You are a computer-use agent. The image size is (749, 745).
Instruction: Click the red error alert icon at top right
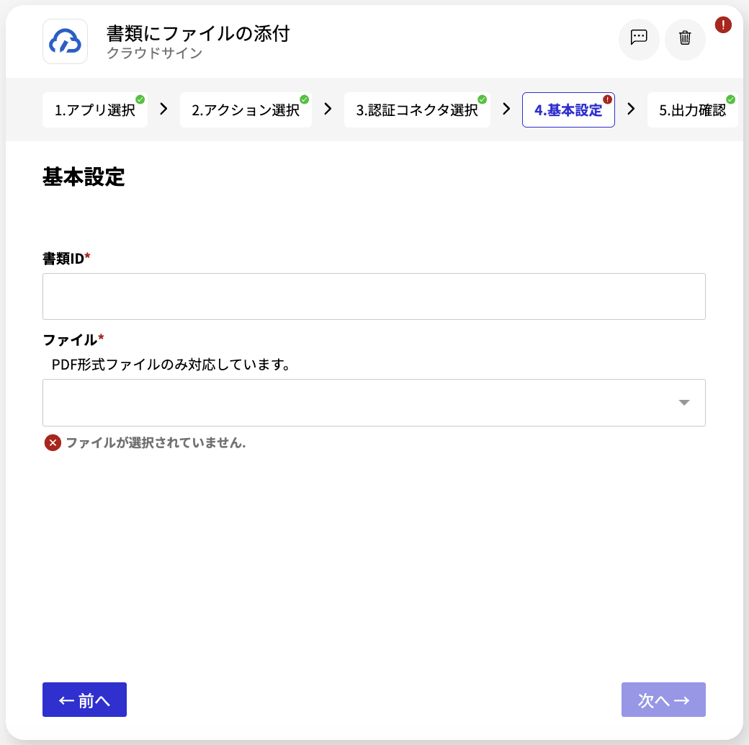pyautogui.click(x=723, y=24)
